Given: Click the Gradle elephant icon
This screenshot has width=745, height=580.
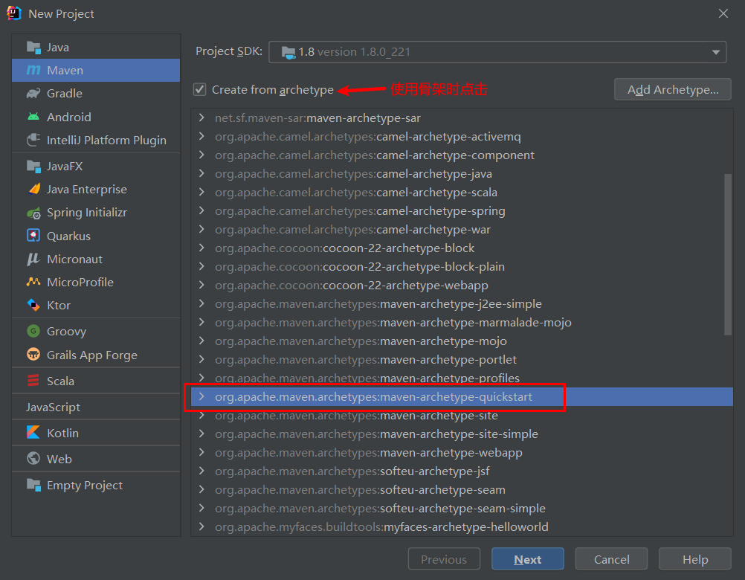Looking at the screenshot, I should pos(33,94).
